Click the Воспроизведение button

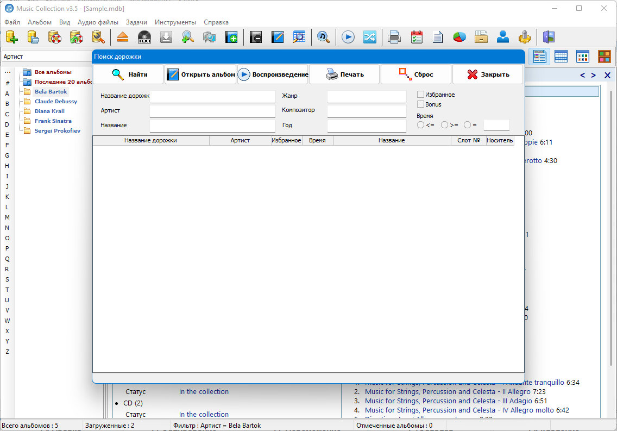(x=273, y=74)
